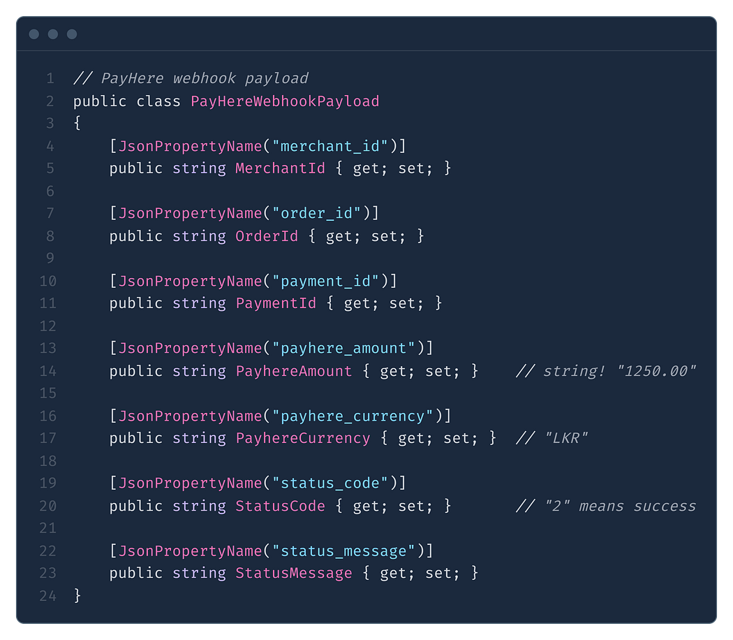Click the "payhere_amount" string literal
This screenshot has width=733, height=640.
pyautogui.click(x=343, y=349)
